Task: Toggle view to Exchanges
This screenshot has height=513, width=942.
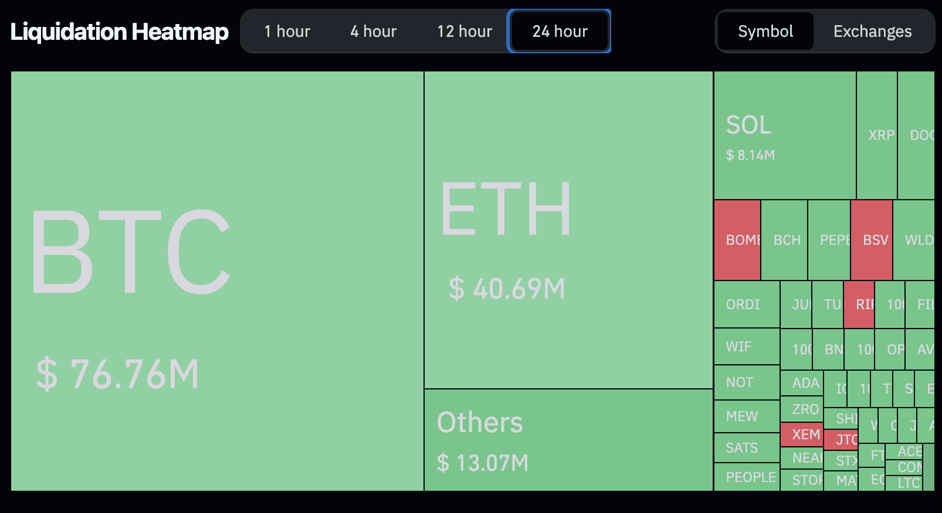Action: (873, 31)
